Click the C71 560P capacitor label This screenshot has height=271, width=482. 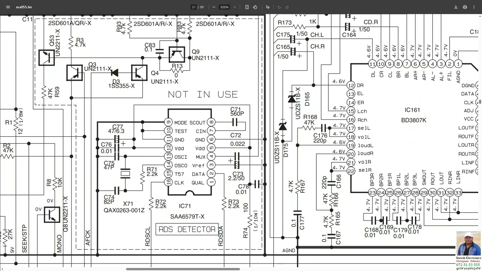[x=237, y=111]
